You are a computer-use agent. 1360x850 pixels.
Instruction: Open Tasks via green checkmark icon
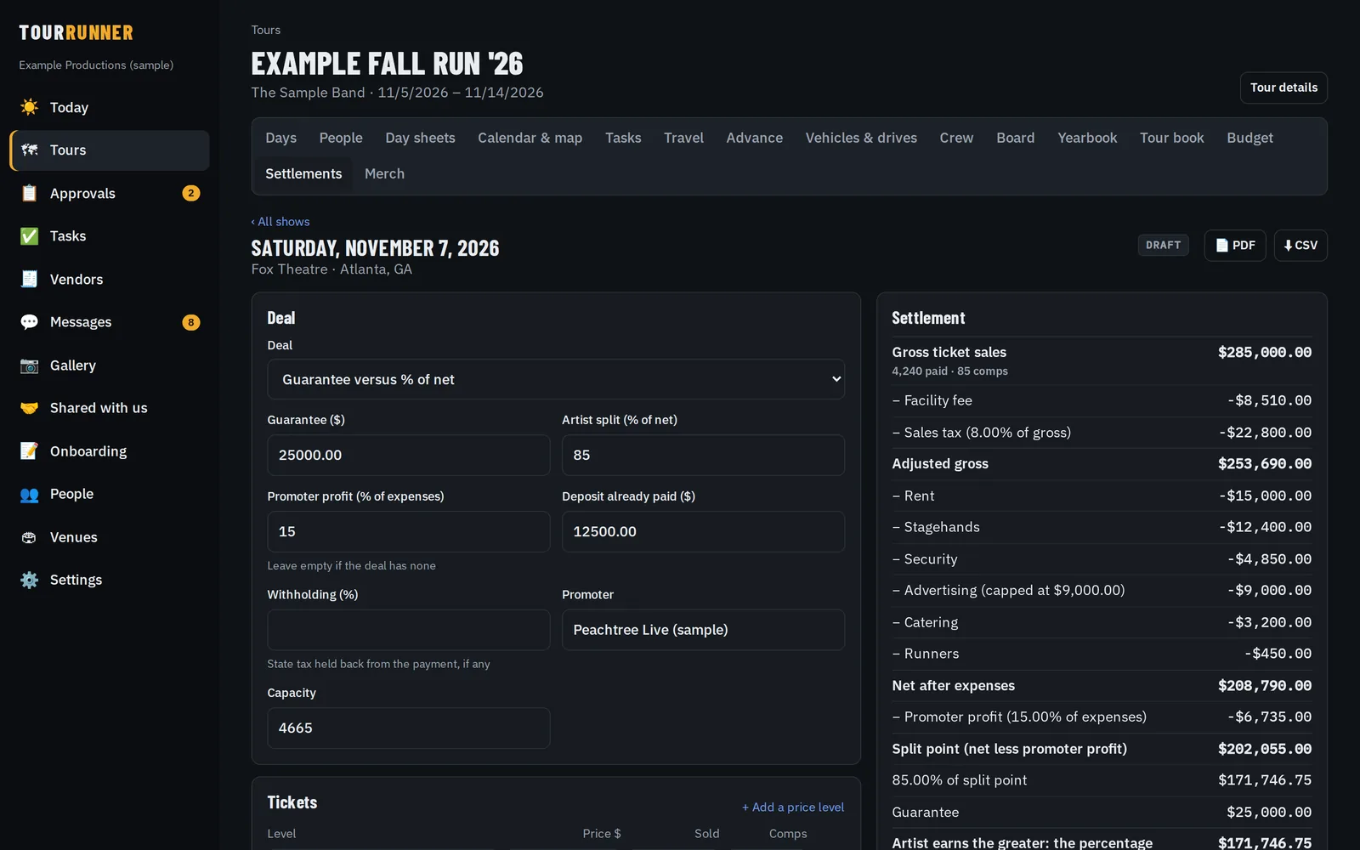tap(29, 236)
